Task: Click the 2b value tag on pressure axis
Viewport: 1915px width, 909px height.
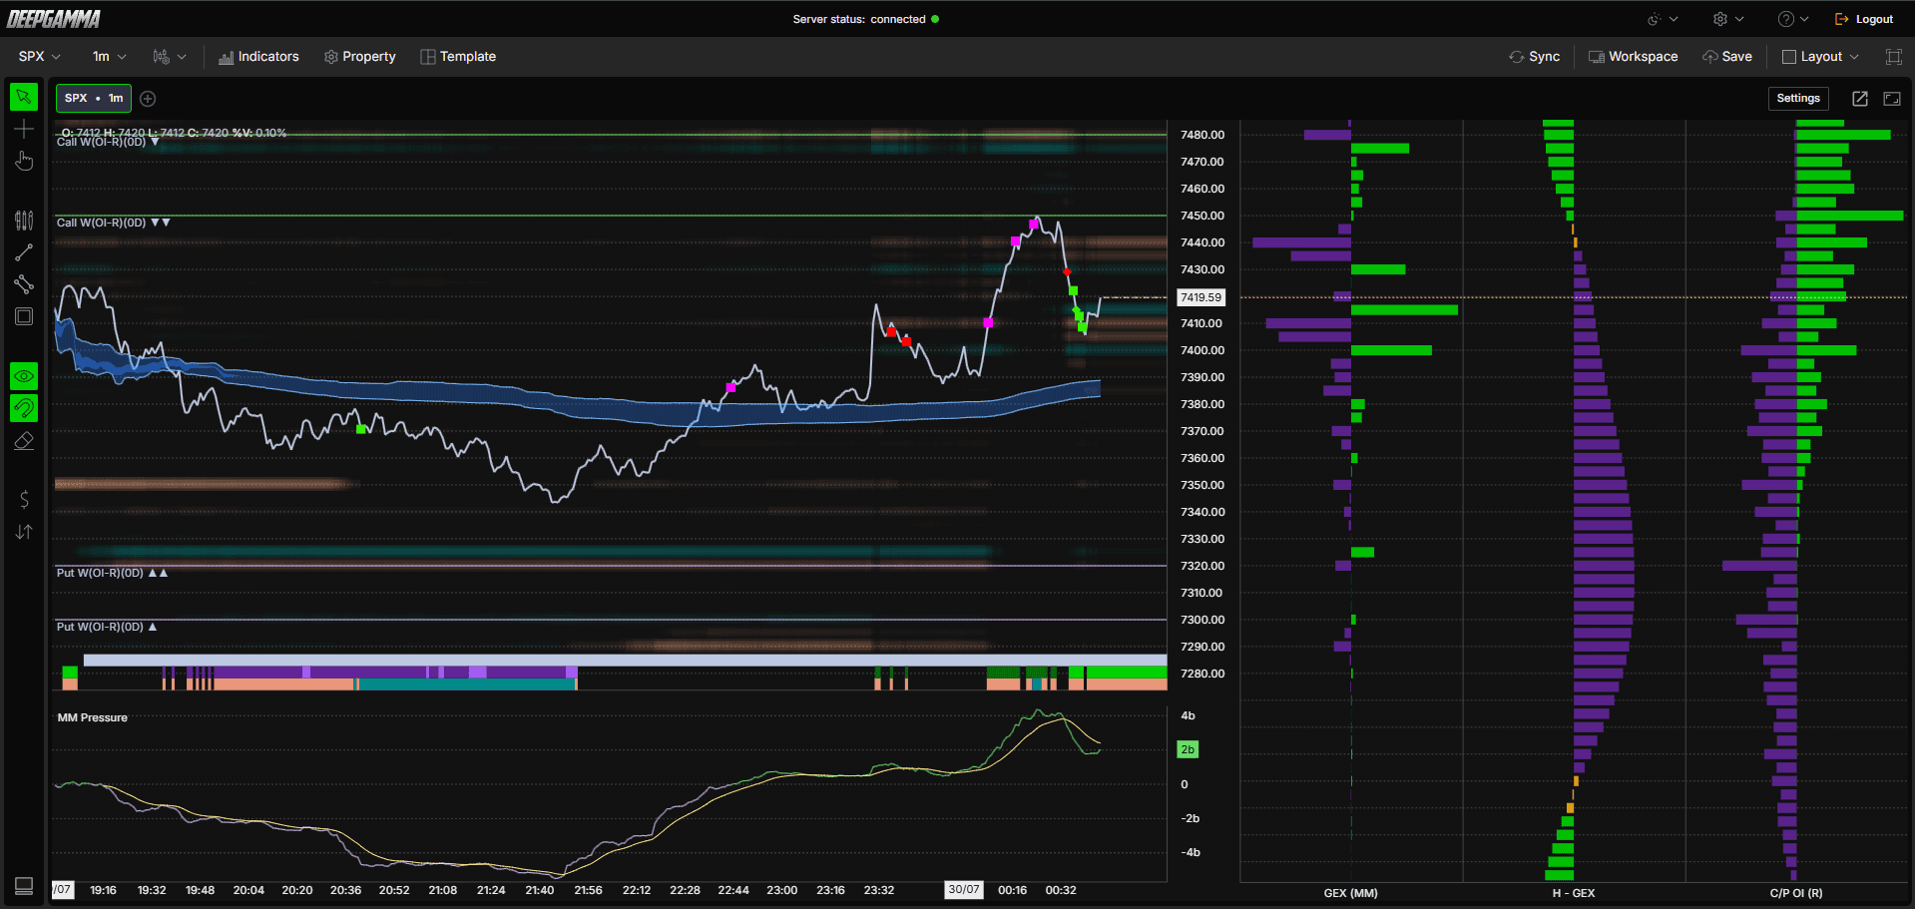Action: (1188, 749)
